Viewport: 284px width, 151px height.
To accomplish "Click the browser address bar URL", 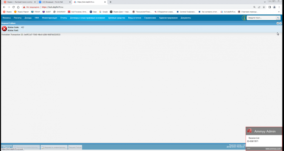I will point(53,7).
